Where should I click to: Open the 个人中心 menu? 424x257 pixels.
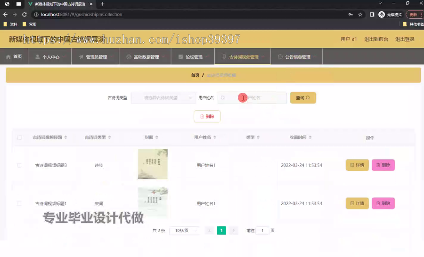point(50,57)
